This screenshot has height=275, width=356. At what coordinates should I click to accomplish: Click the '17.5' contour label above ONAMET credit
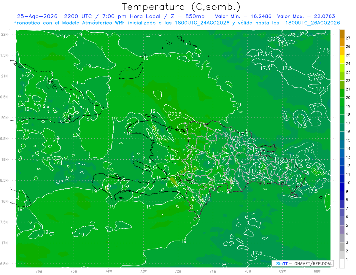point(257,253)
